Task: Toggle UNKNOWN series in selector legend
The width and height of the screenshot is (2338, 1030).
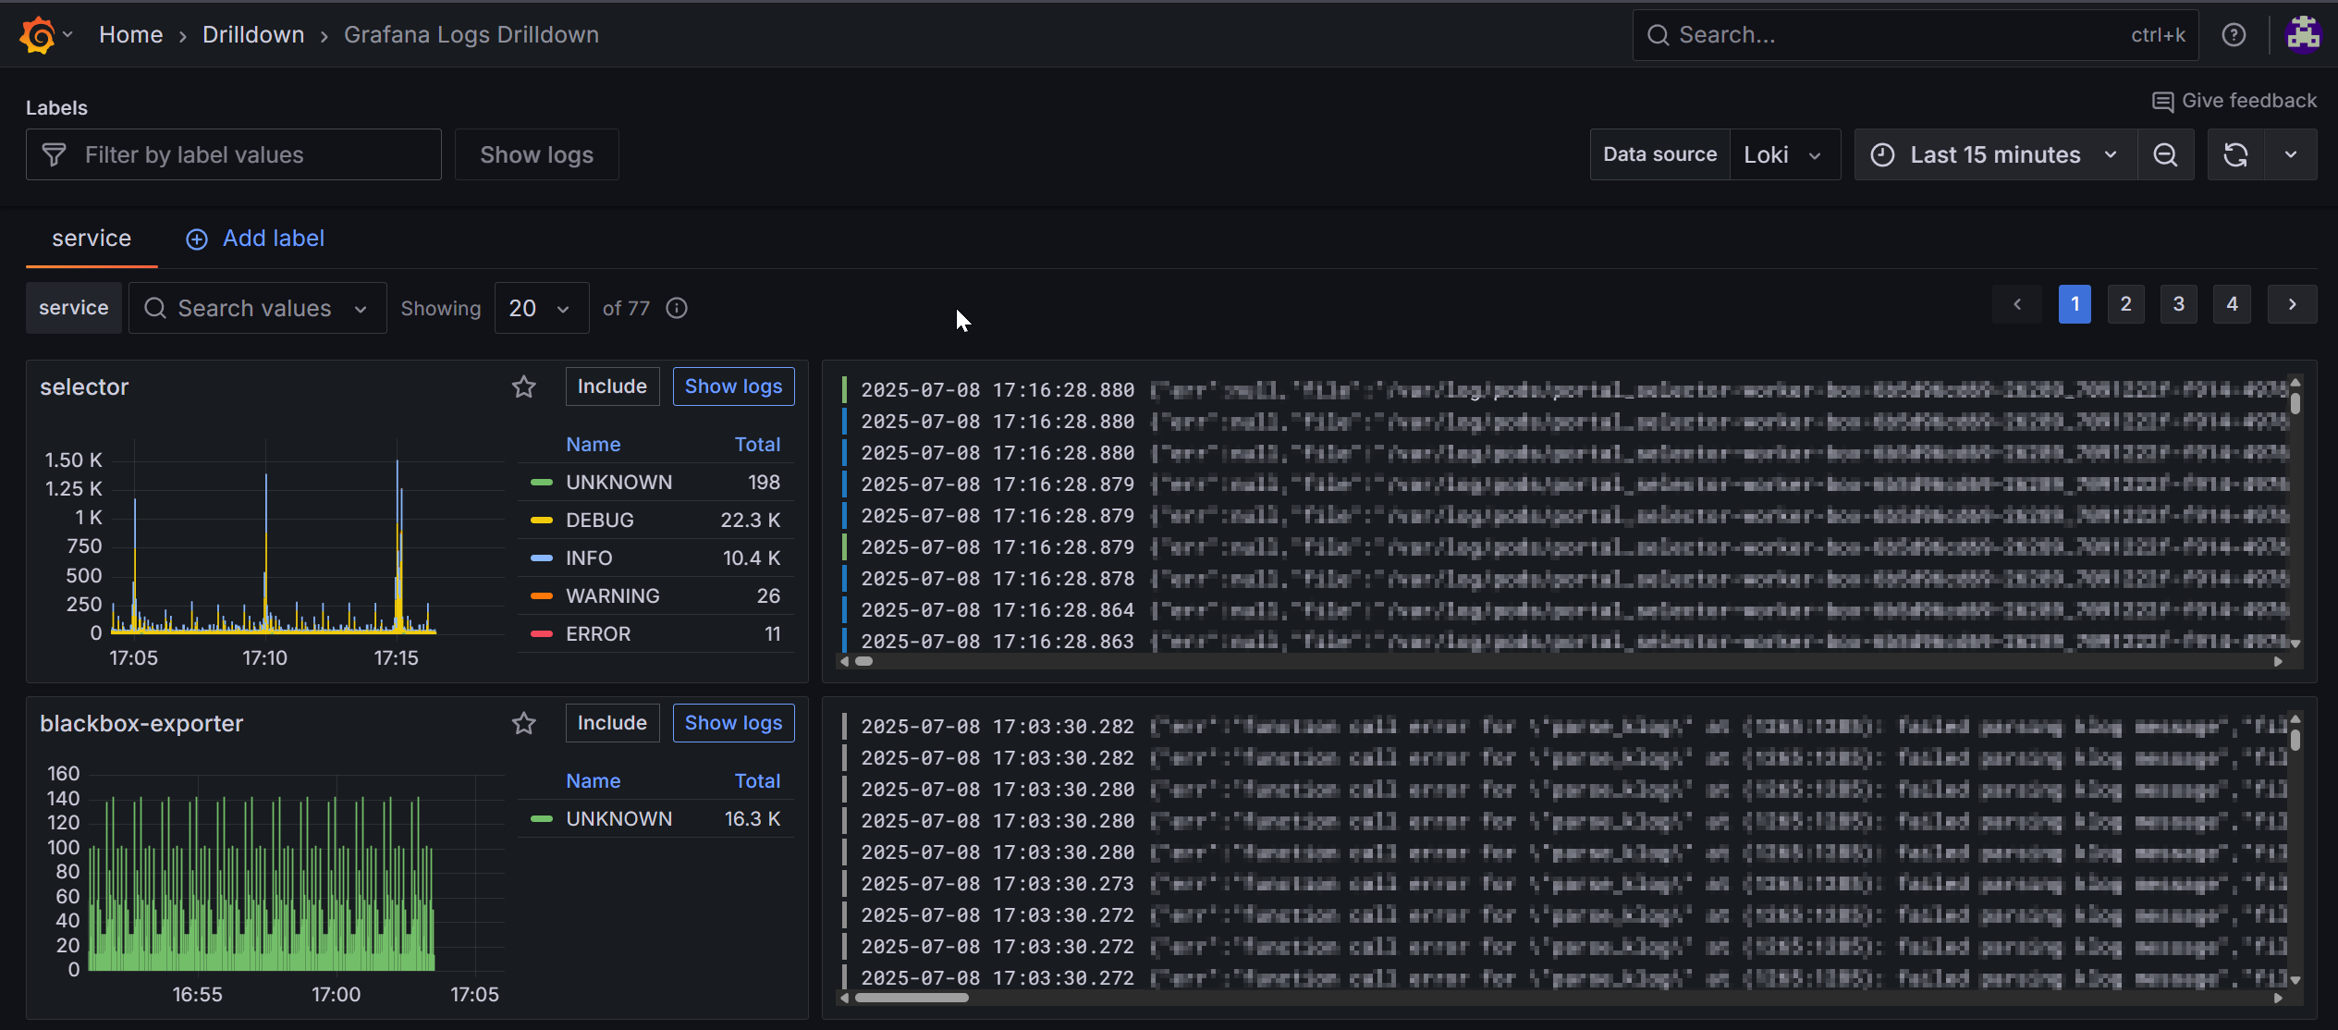Action: 618,482
